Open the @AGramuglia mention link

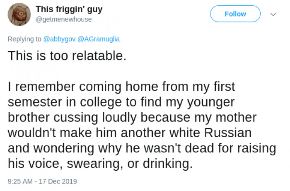[x=99, y=39]
